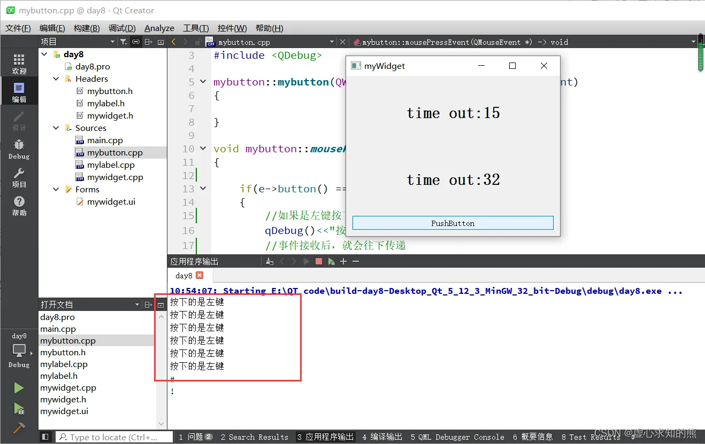
Task: Collapse the Sources folder
Action: pos(56,128)
